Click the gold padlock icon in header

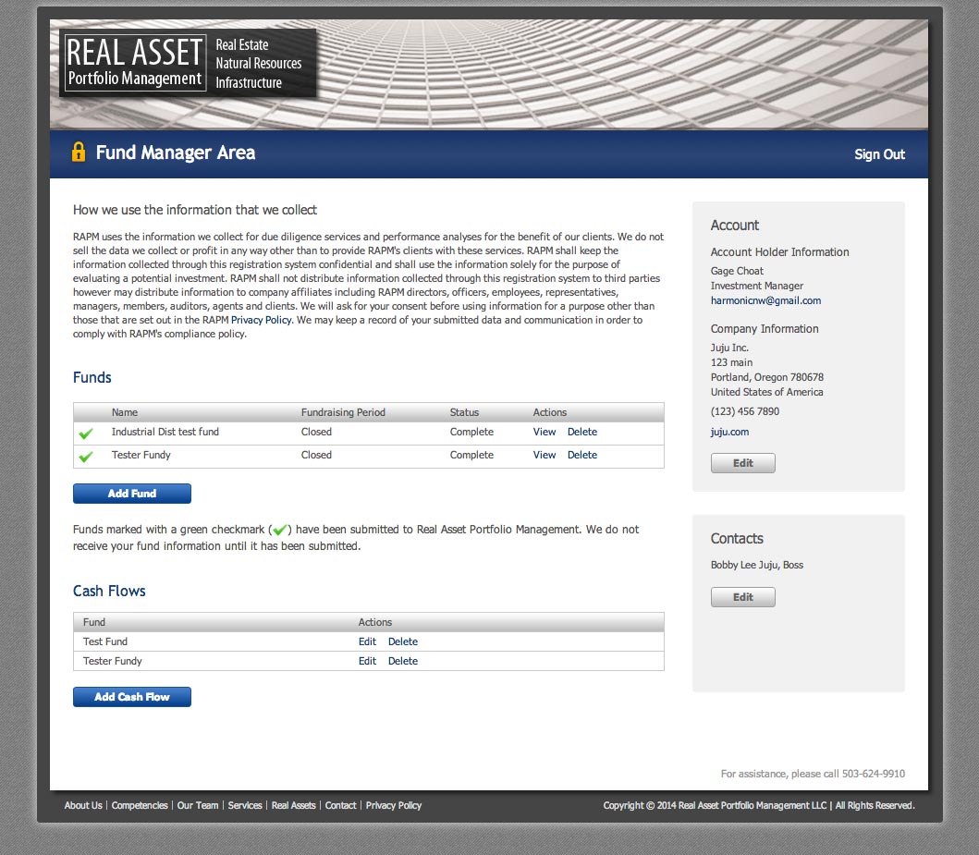click(x=79, y=153)
